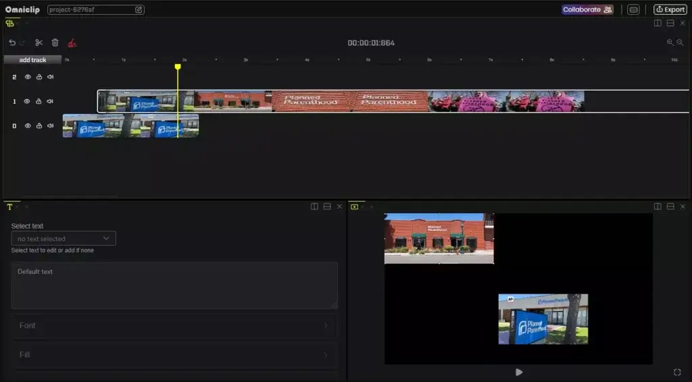Split the text panel horizontally

(x=327, y=207)
